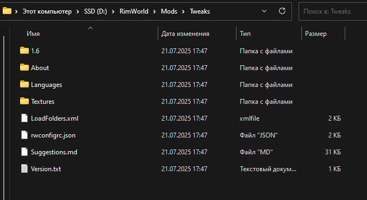The width and height of the screenshot is (367, 200).
Task: Click the xmlfile type cell
Action: [x=250, y=118]
